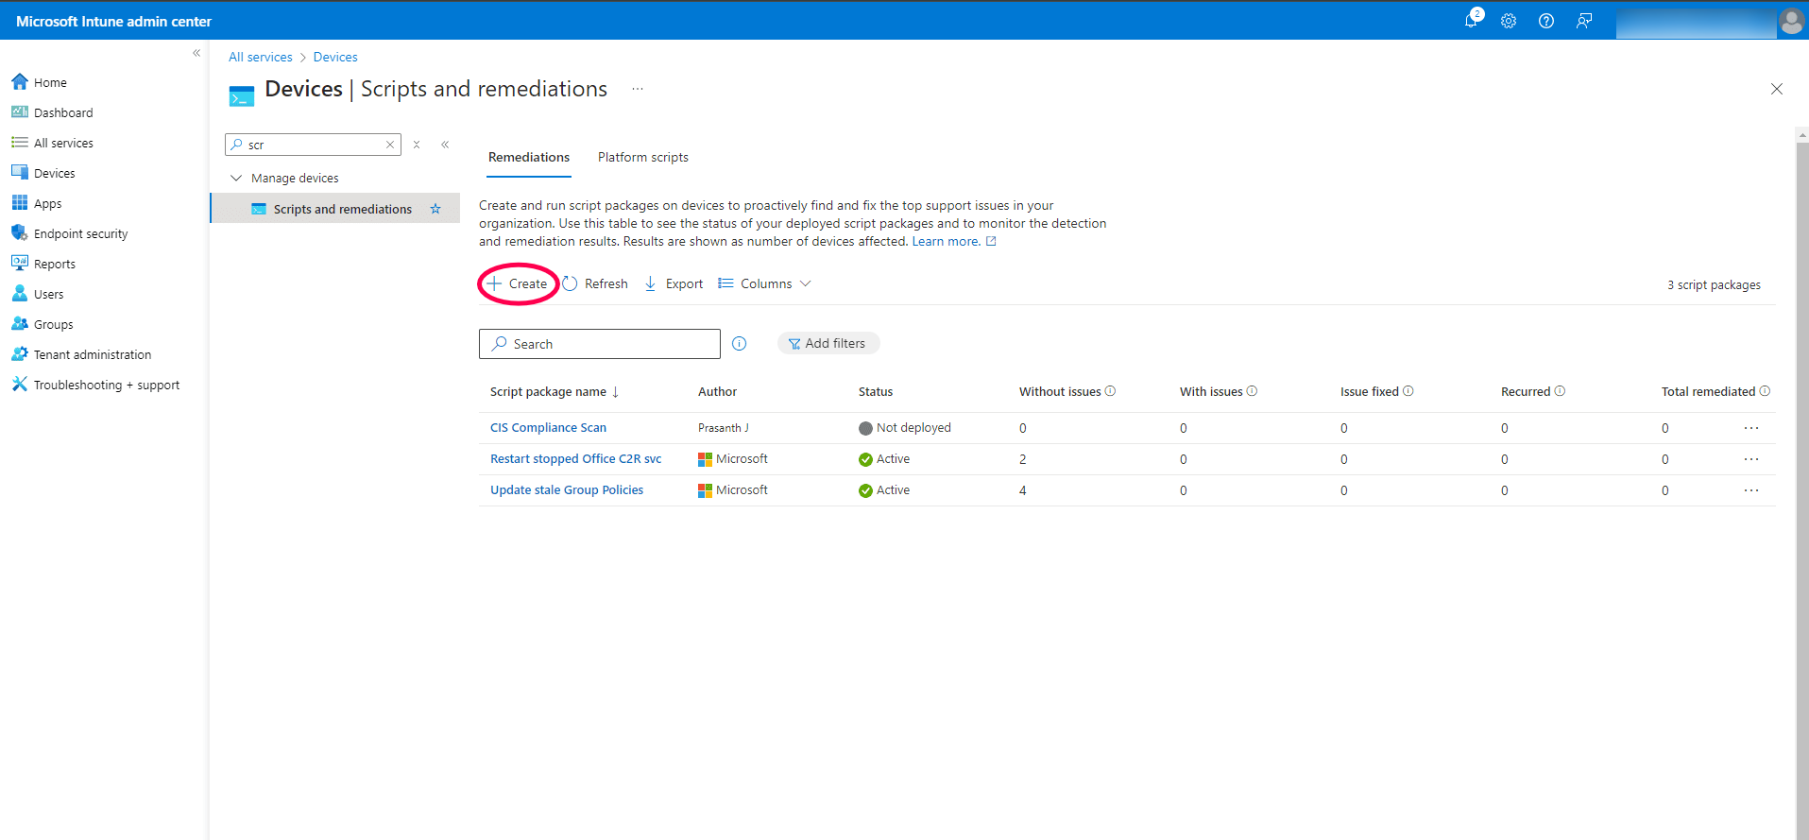Click the Author column header
The width and height of the screenshot is (1809, 840).
click(717, 391)
